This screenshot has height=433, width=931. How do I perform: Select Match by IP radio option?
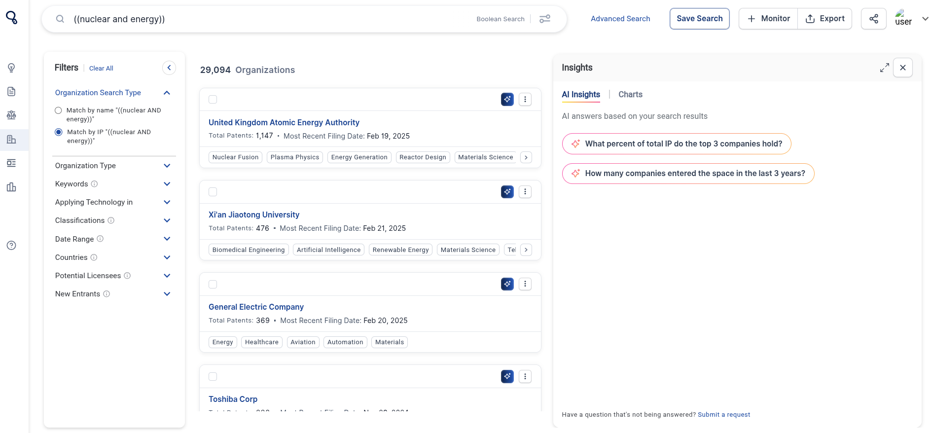(59, 132)
